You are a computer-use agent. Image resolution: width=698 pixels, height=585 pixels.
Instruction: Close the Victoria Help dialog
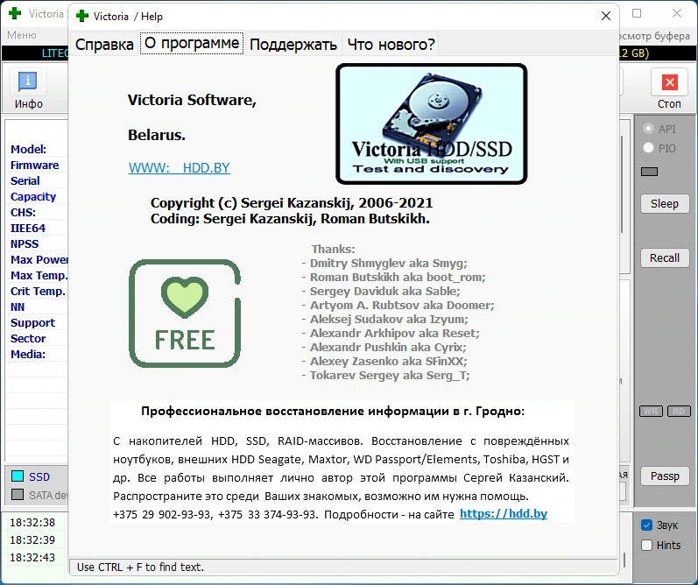[x=605, y=16]
